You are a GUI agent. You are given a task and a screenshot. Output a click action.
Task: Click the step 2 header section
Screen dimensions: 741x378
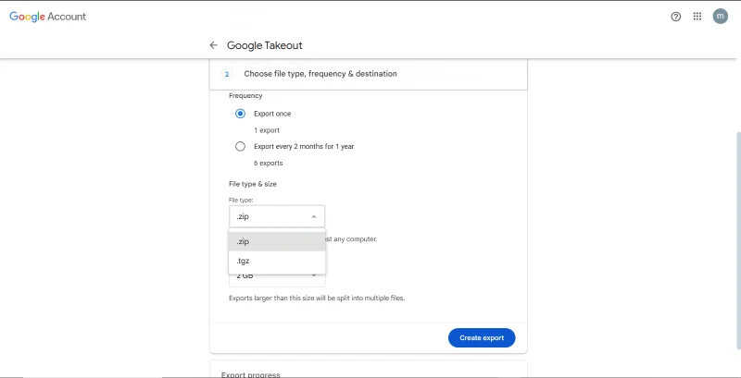(x=368, y=74)
